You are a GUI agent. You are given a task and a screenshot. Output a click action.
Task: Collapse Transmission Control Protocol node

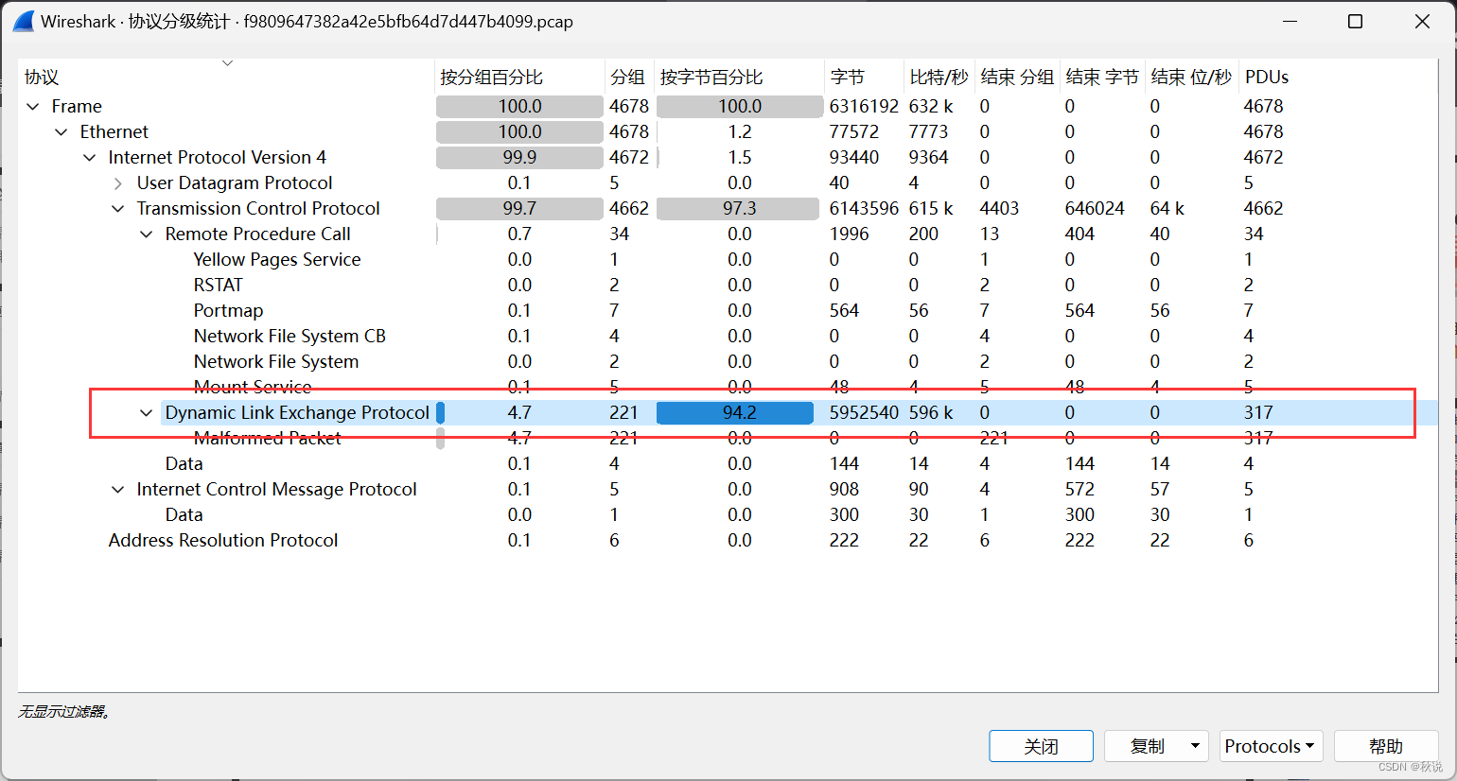[118, 209]
